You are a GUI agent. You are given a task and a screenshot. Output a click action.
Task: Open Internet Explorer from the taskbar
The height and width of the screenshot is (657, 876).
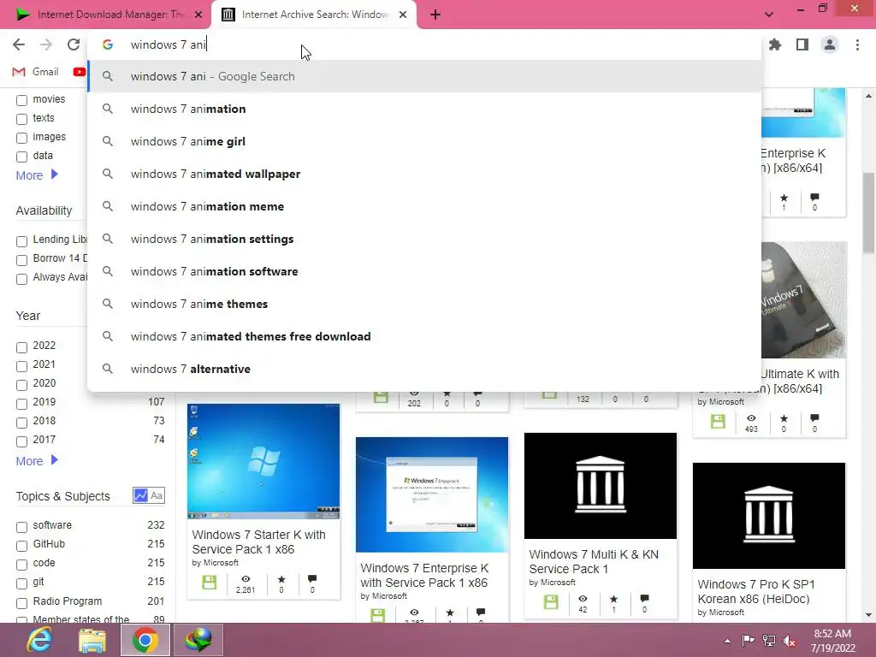[x=39, y=640]
